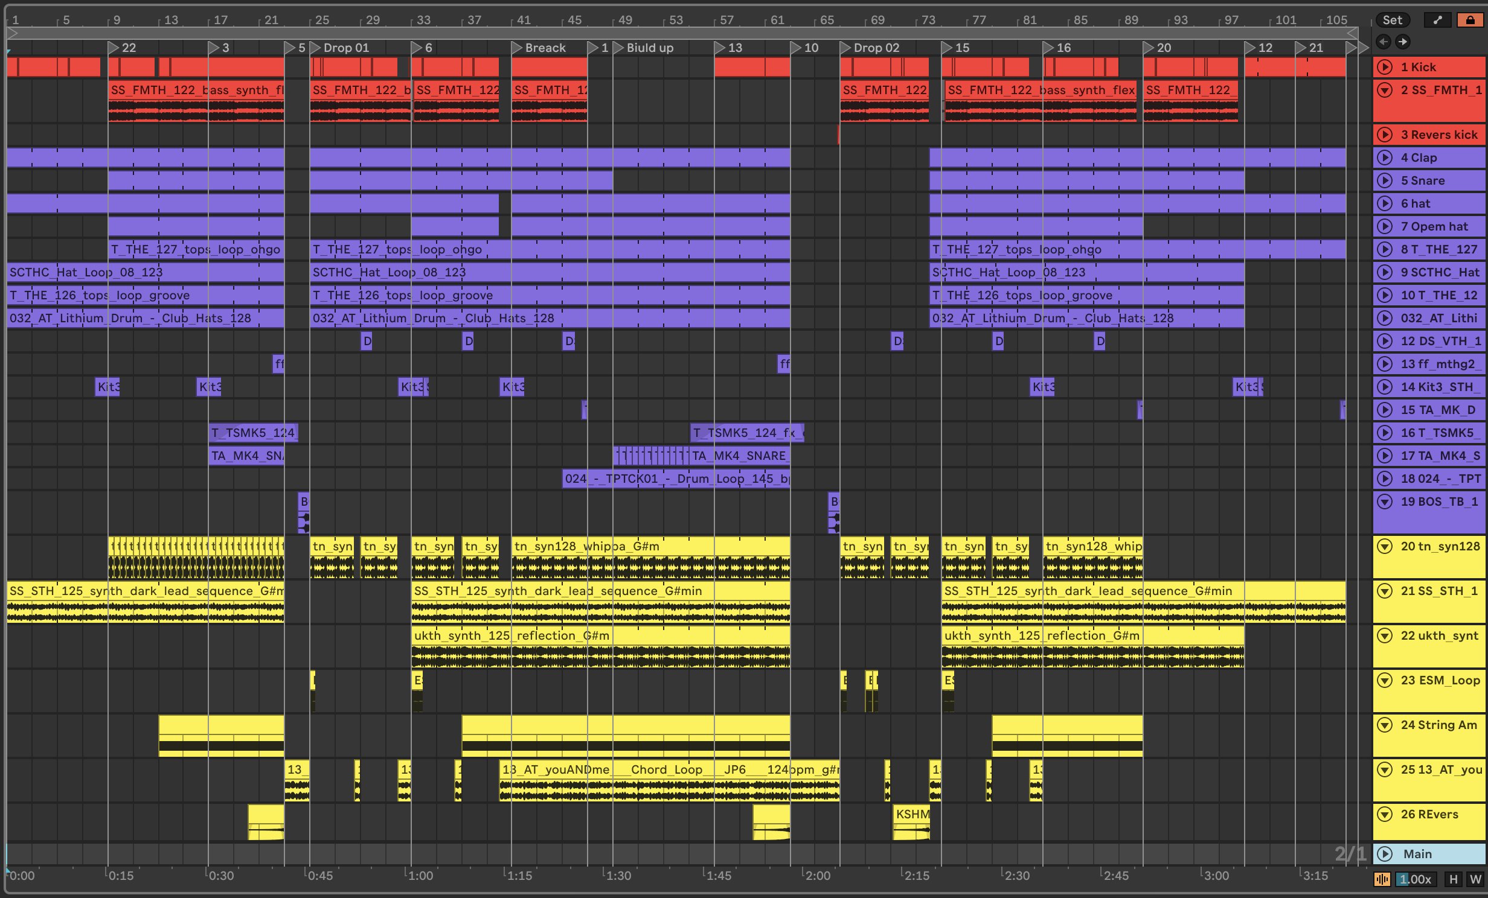Unfold the 4 Clap track

(1385, 158)
